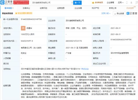Open the Qcc.com logo home link
138x100 pixels.
[x=6, y=2]
